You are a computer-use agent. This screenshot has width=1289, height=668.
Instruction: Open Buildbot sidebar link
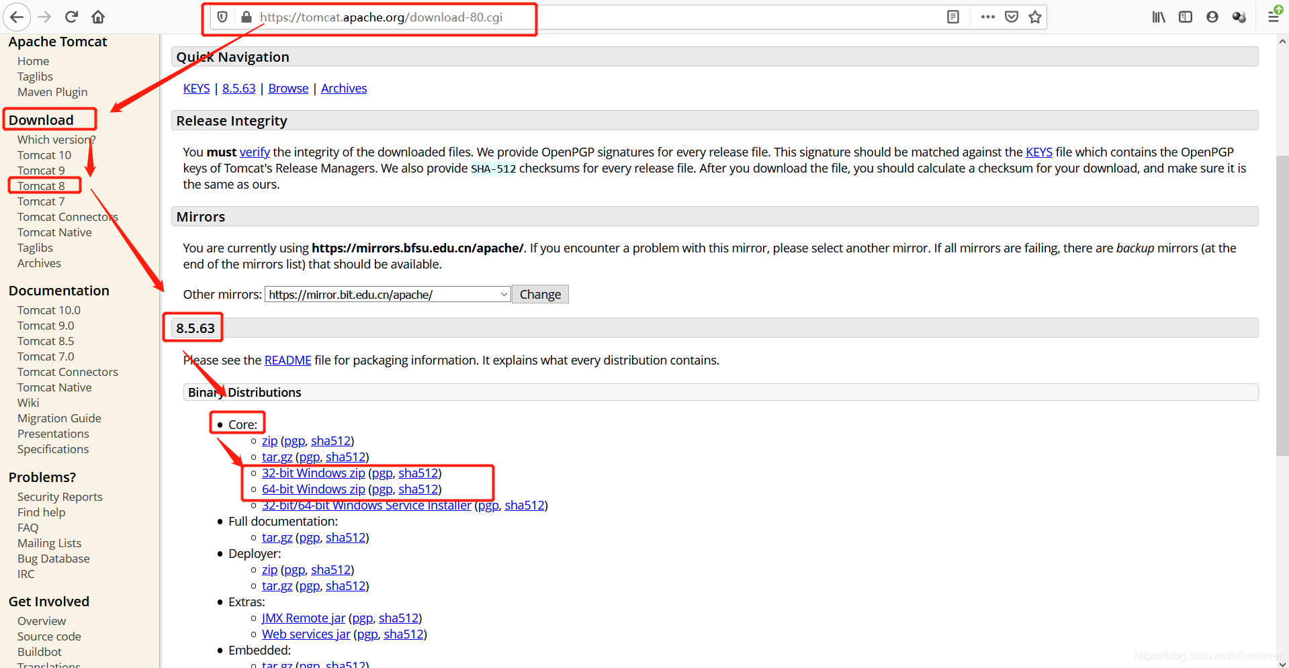40,652
